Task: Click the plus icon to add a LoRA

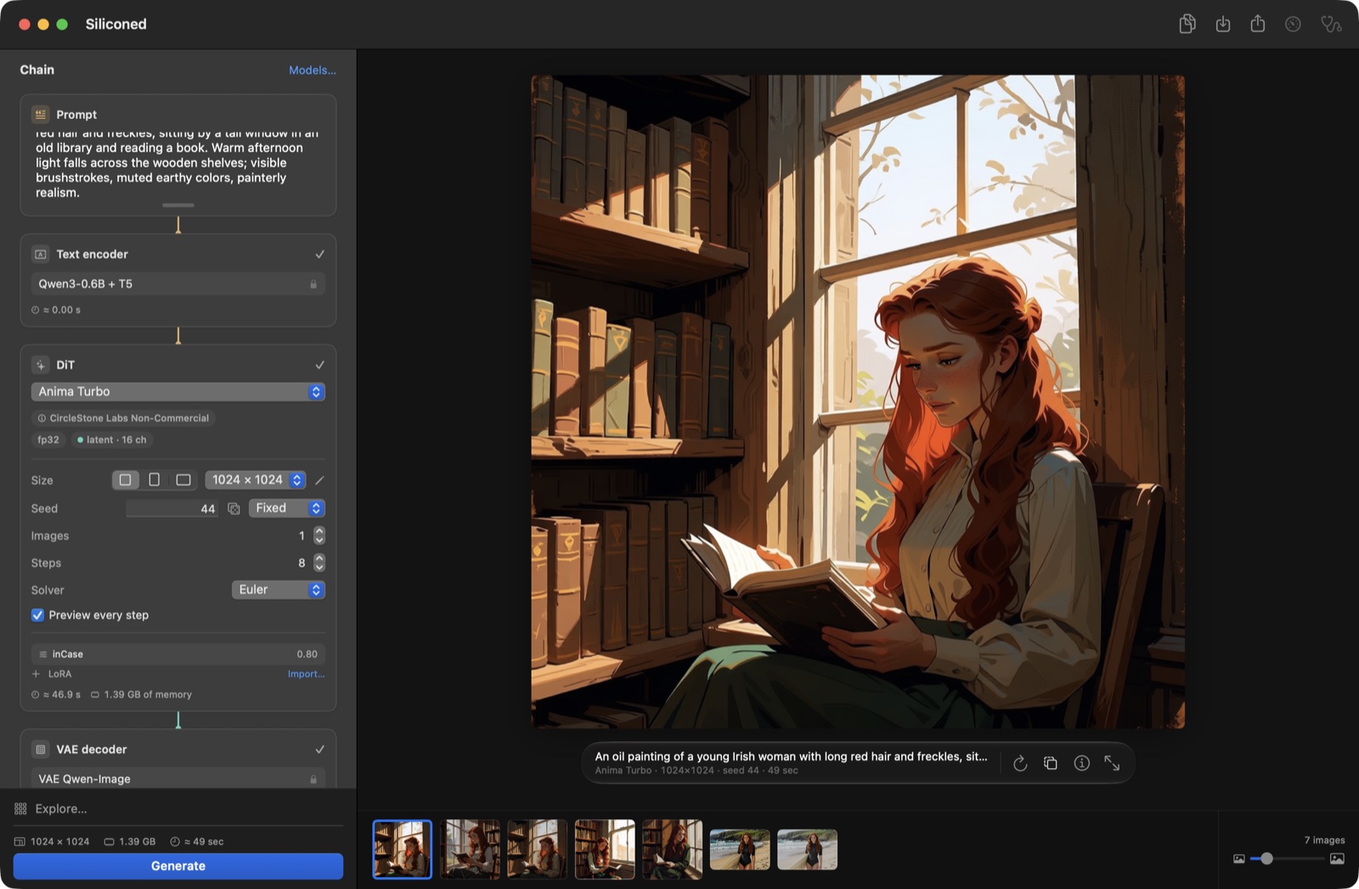Action: (x=36, y=674)
